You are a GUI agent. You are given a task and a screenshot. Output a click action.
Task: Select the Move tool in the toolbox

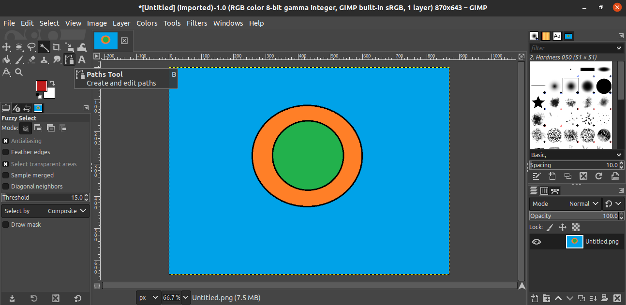point(6,47)
